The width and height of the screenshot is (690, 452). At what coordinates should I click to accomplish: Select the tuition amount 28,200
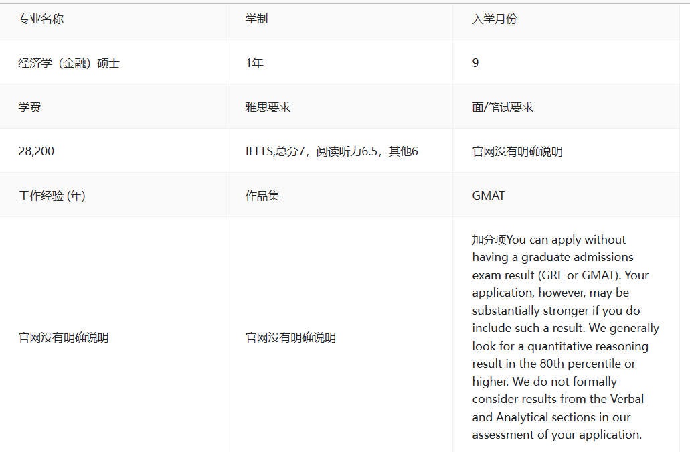(36, 151)
